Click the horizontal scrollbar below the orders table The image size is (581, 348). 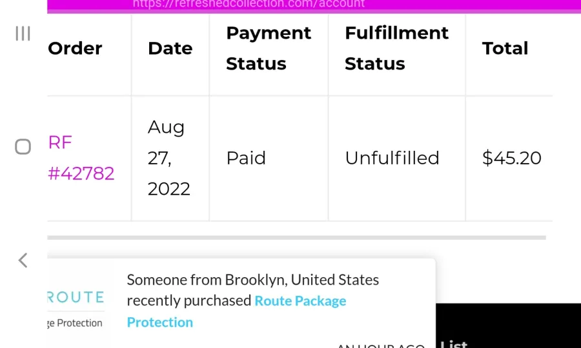tap(297, 238)
